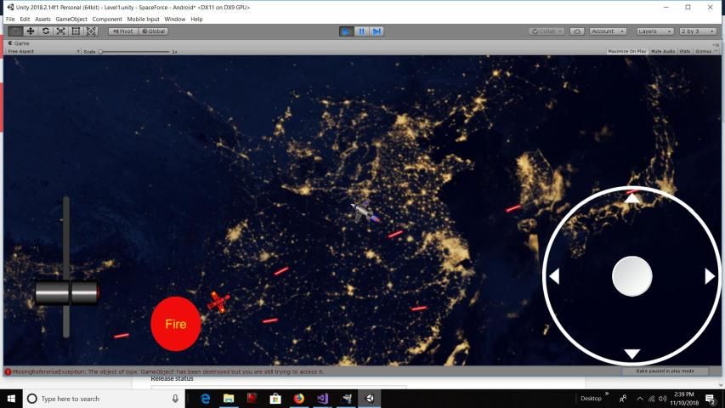Click the Step frame button
Viewport: 725px width, 408px height.
click(377, 31)
